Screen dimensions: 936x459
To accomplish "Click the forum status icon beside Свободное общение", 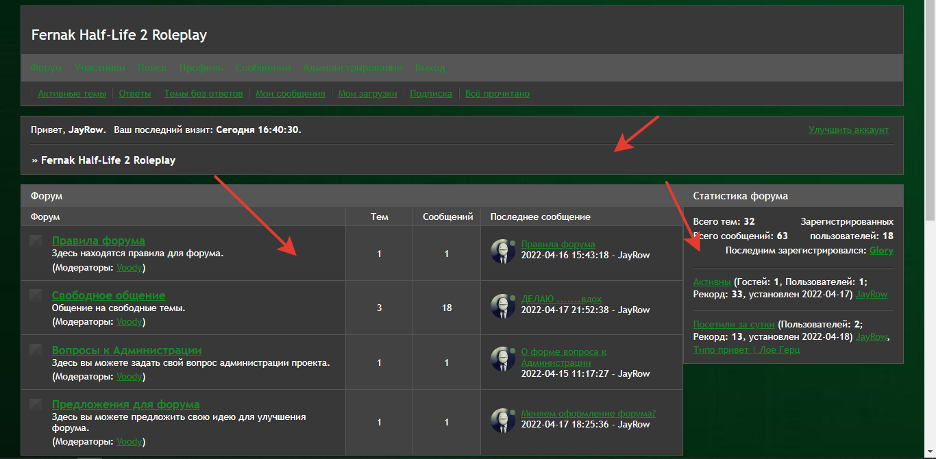I will click(x=36, y=295).
